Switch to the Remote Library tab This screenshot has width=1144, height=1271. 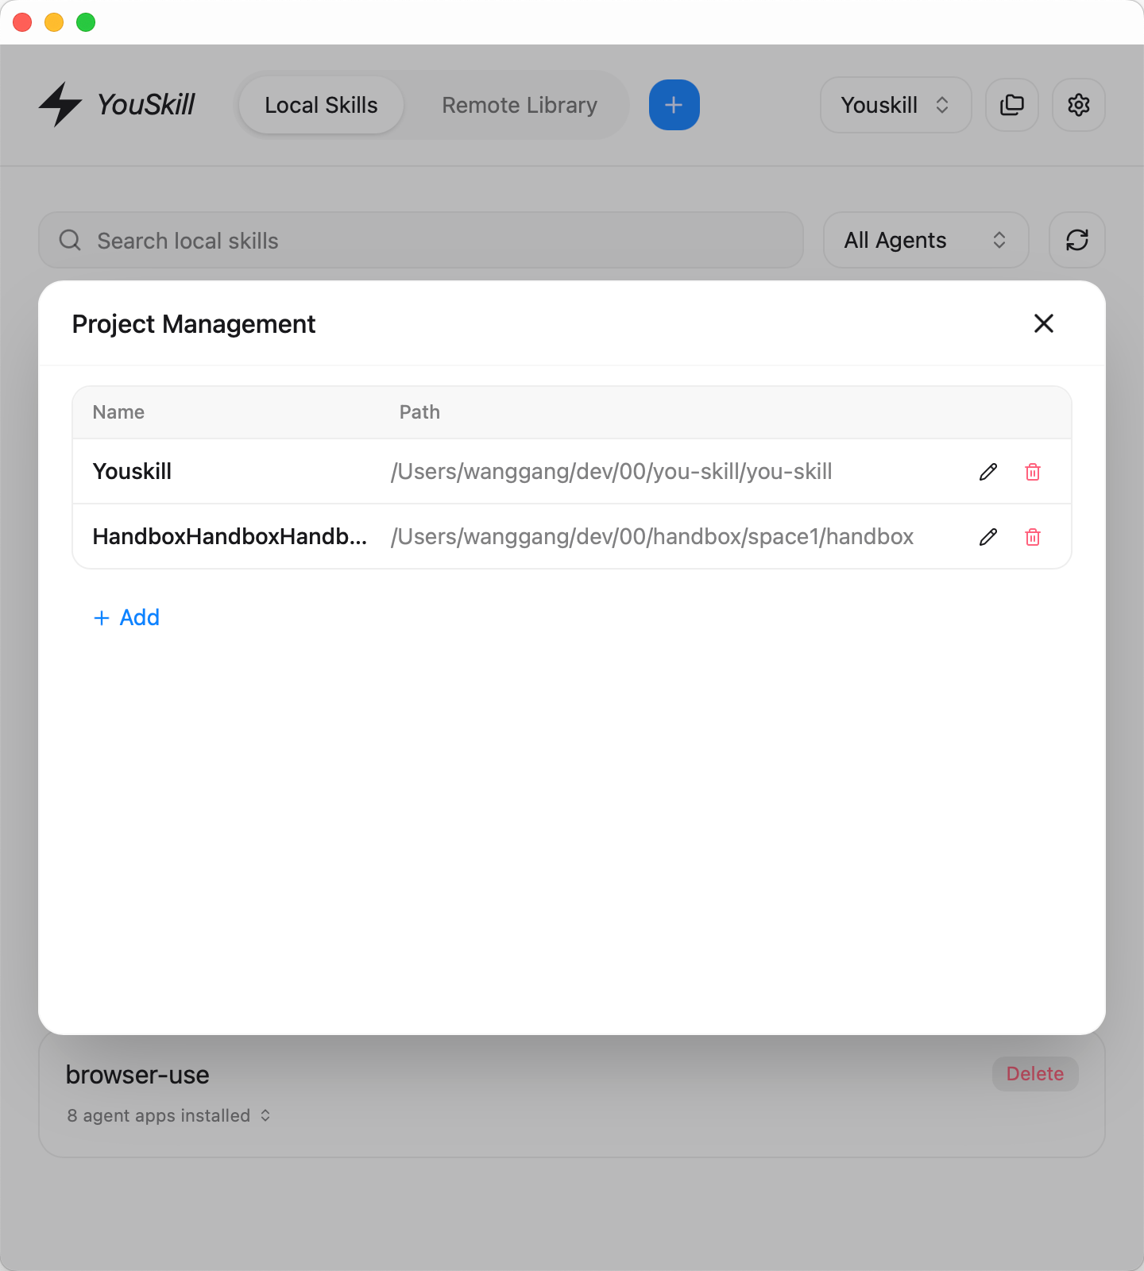[519, 105]
